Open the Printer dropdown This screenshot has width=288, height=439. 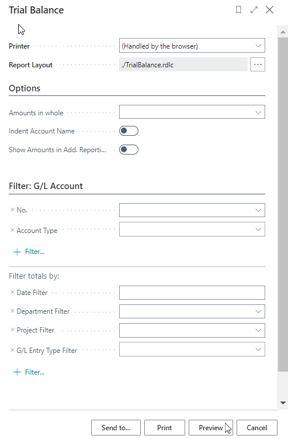tap(192, 46)
